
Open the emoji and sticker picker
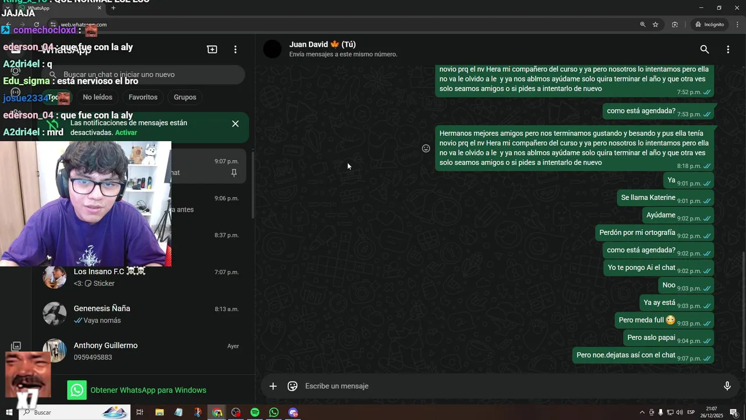(293, 386)
